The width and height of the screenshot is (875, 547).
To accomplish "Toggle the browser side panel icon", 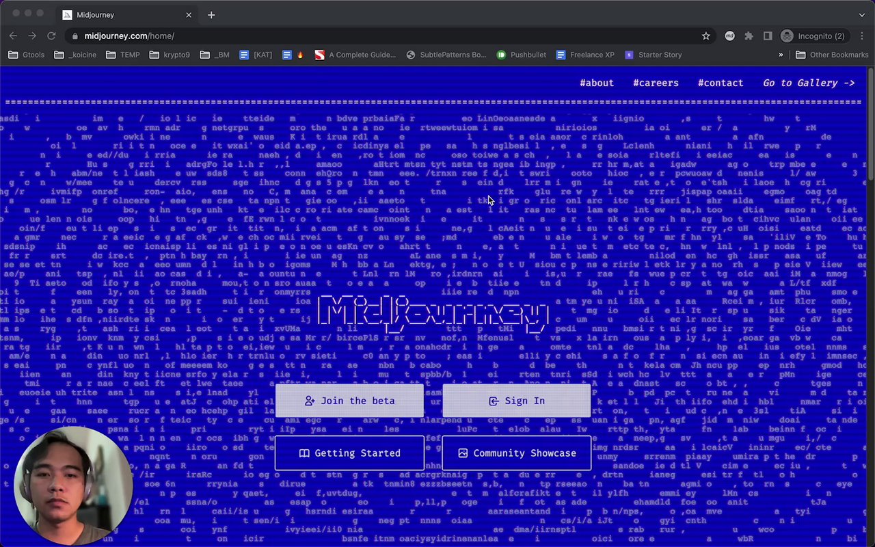I will pos(768,36).
